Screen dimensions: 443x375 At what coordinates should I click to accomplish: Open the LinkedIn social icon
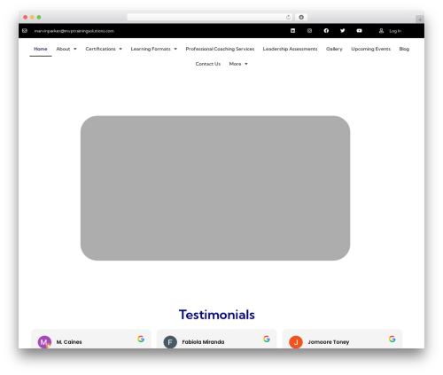click(x=292, y=31)
